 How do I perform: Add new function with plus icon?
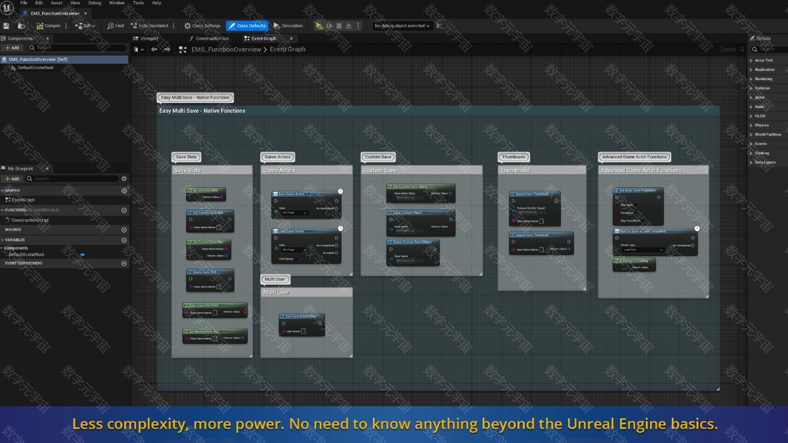click(124, 210)
